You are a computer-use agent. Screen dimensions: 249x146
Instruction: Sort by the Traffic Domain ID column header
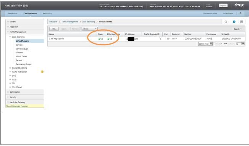pos(152,34)
